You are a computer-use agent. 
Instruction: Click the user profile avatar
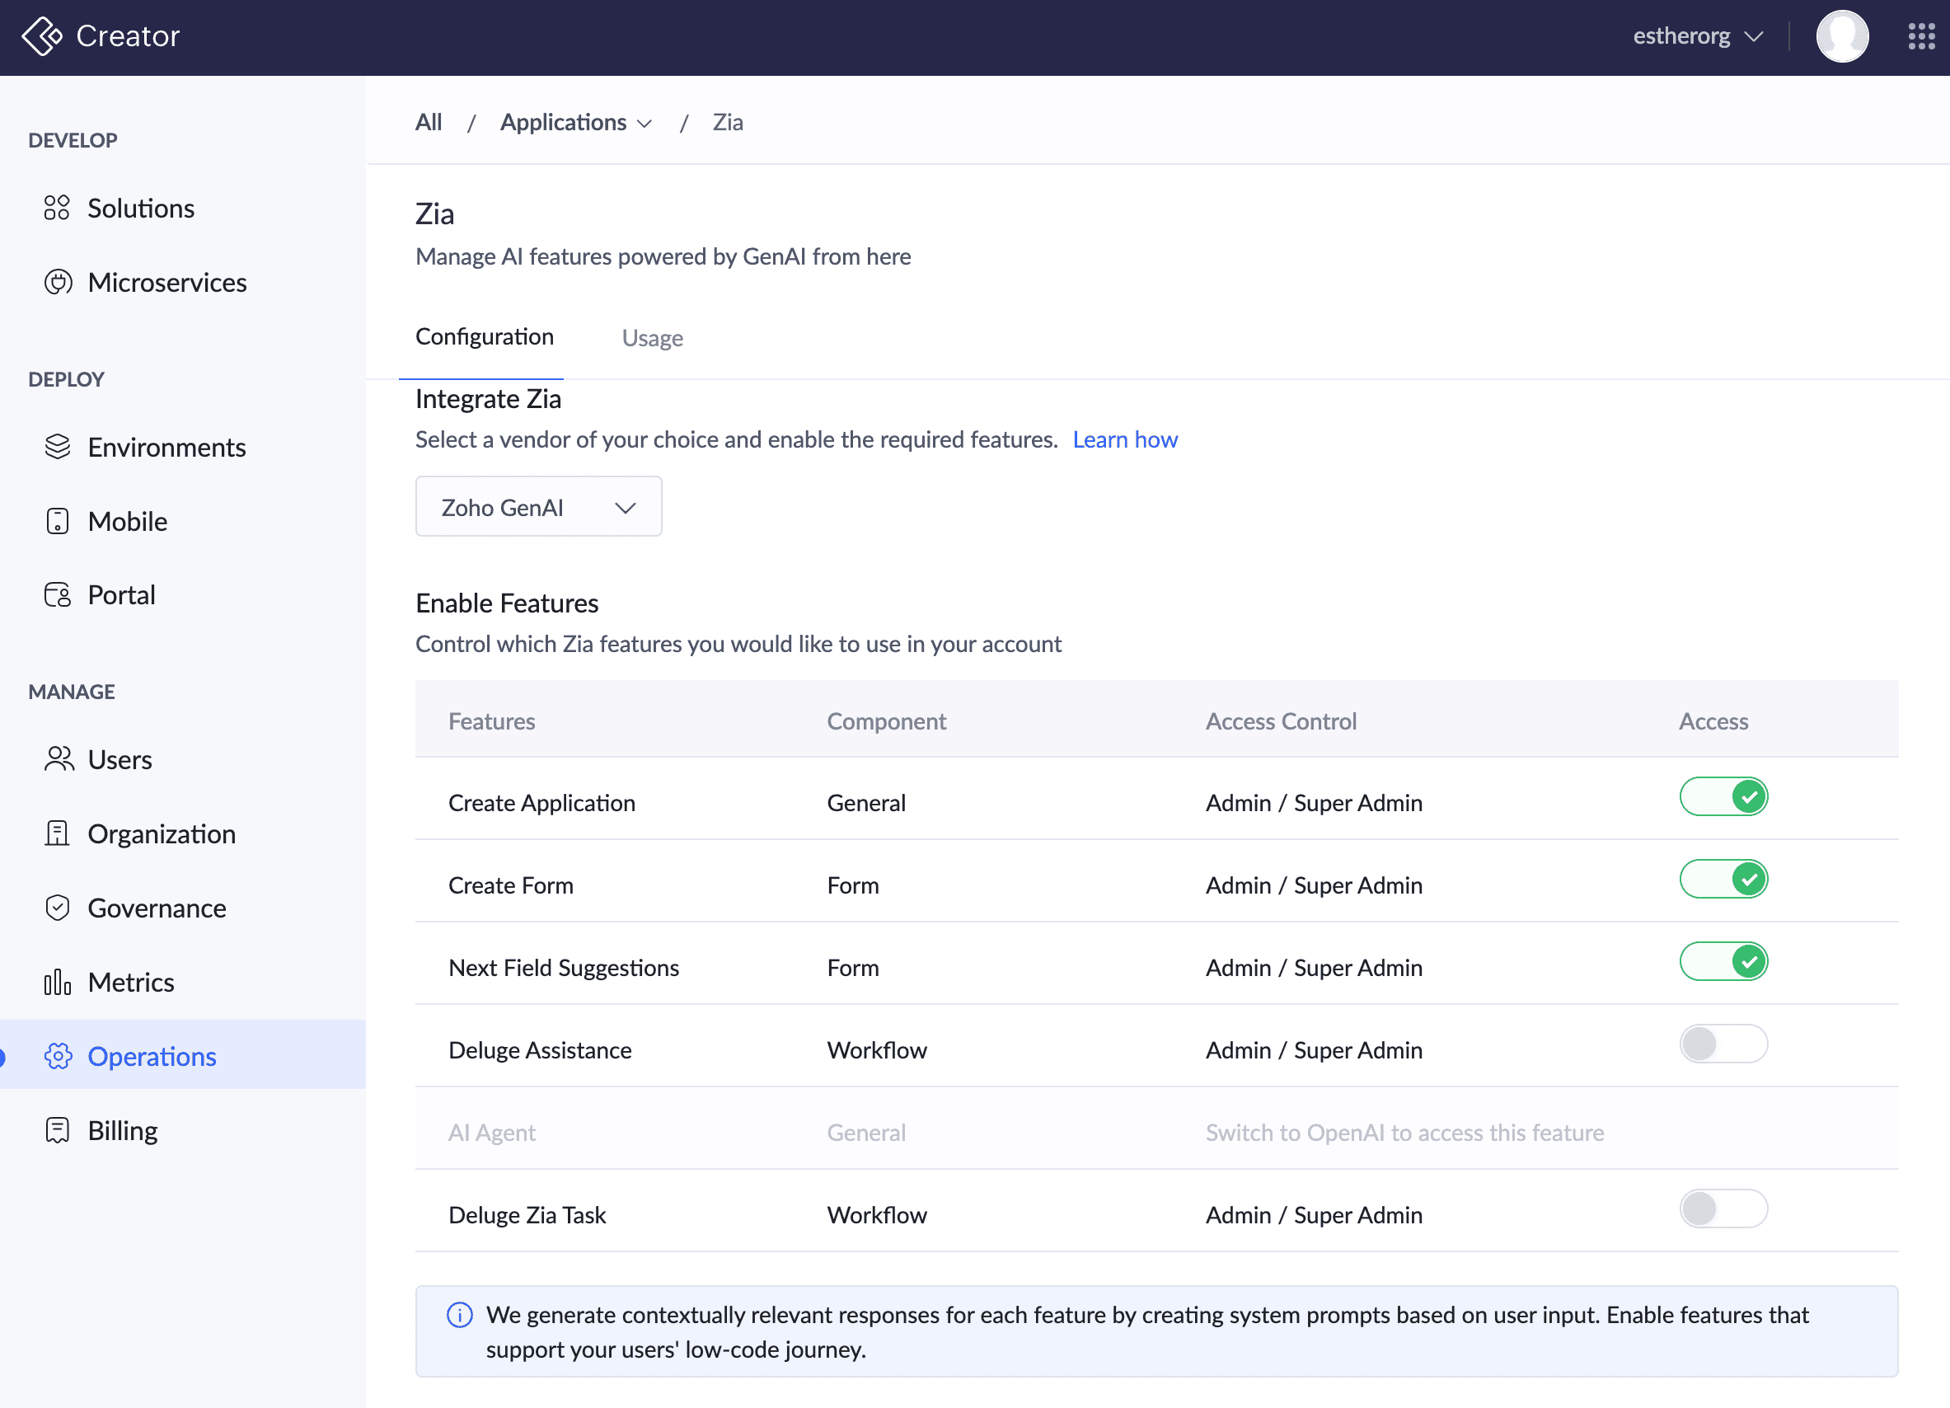[x=1842, y=36]
